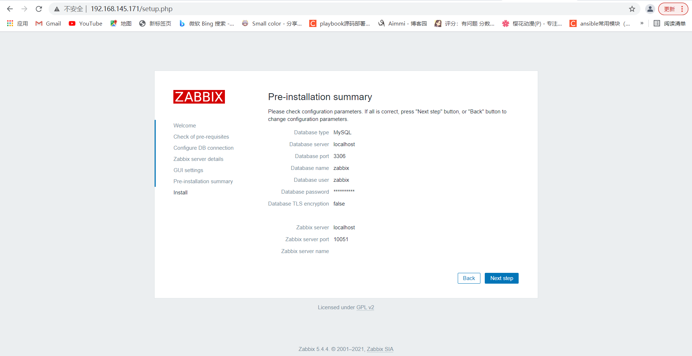Click the address bar URL 192.168.145.171/setup.php
Screen dimensions: 692x356
132,9
